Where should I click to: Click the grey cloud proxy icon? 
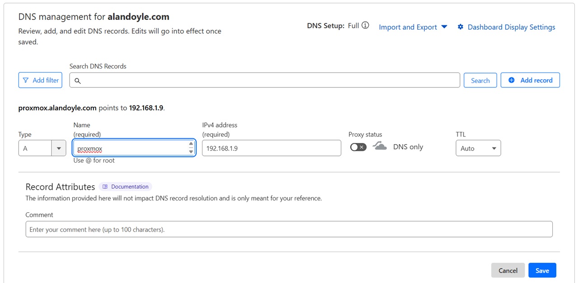pyautogui.click(x=380, y=146)
